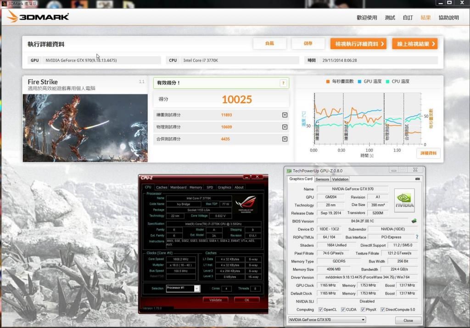
Task: Click the 儲存 button
Action: point(308,44)
